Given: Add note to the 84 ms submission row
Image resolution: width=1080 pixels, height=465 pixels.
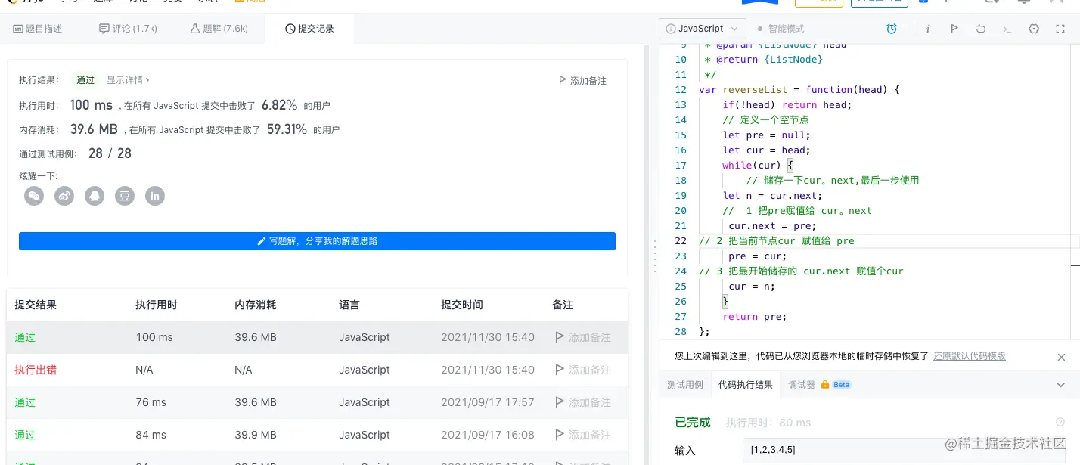Looking at the screenshot, I should click(582, 435).
